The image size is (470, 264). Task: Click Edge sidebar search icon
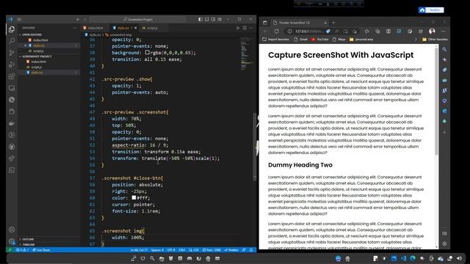444,49
